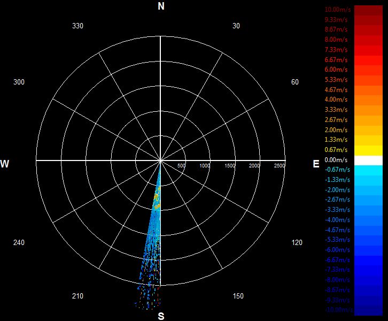This screenshot has width=388, height=321.
Task: Click the 0.00m/s legend label
Action: (336, 160)
